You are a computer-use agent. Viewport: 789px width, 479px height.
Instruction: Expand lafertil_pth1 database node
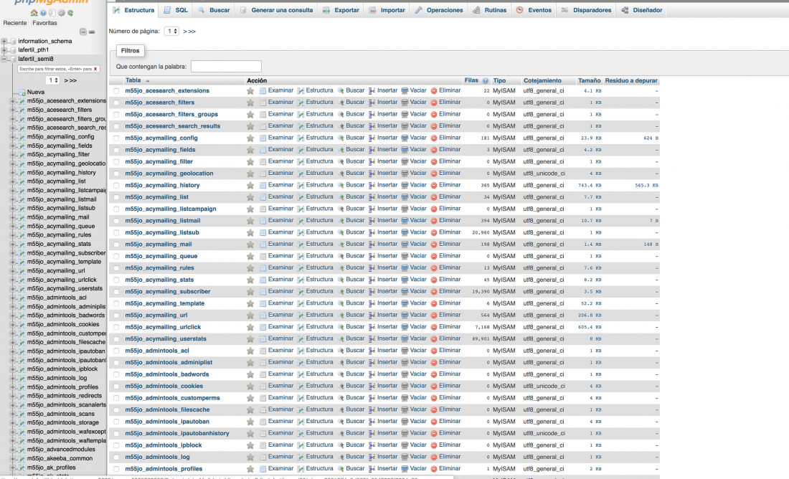pos(4,49)
